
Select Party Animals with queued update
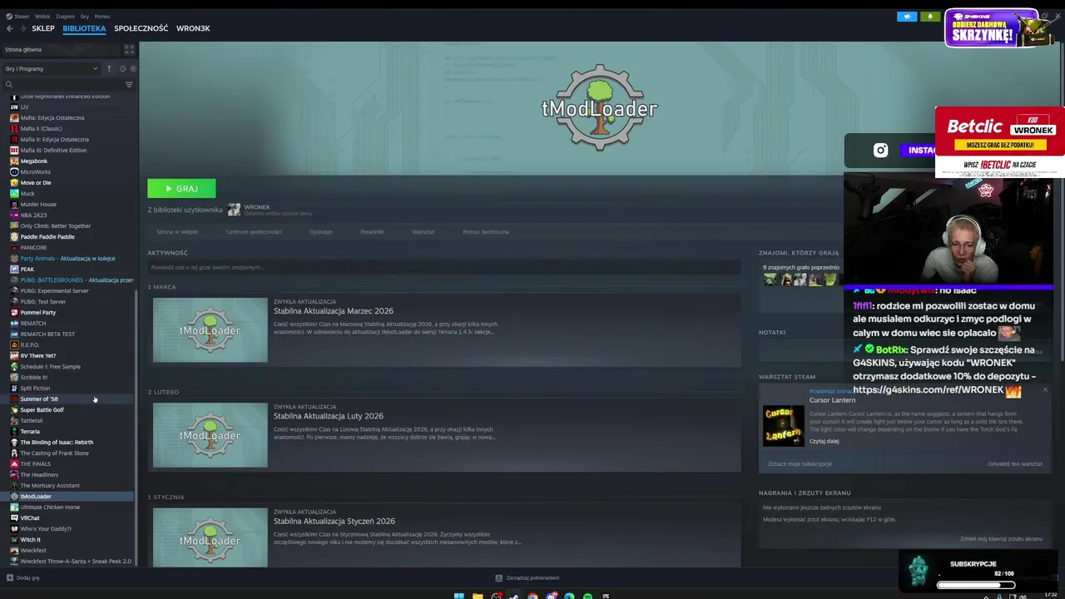tap(67, 258)
